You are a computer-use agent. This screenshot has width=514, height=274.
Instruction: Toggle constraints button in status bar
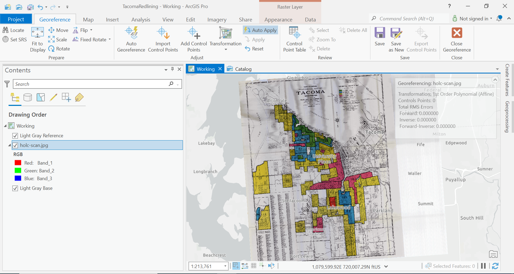[x=245, y=266]
